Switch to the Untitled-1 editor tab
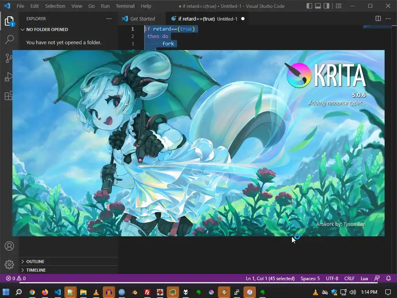This screenshot has width=397, height=298. click(x=207, y=19)
